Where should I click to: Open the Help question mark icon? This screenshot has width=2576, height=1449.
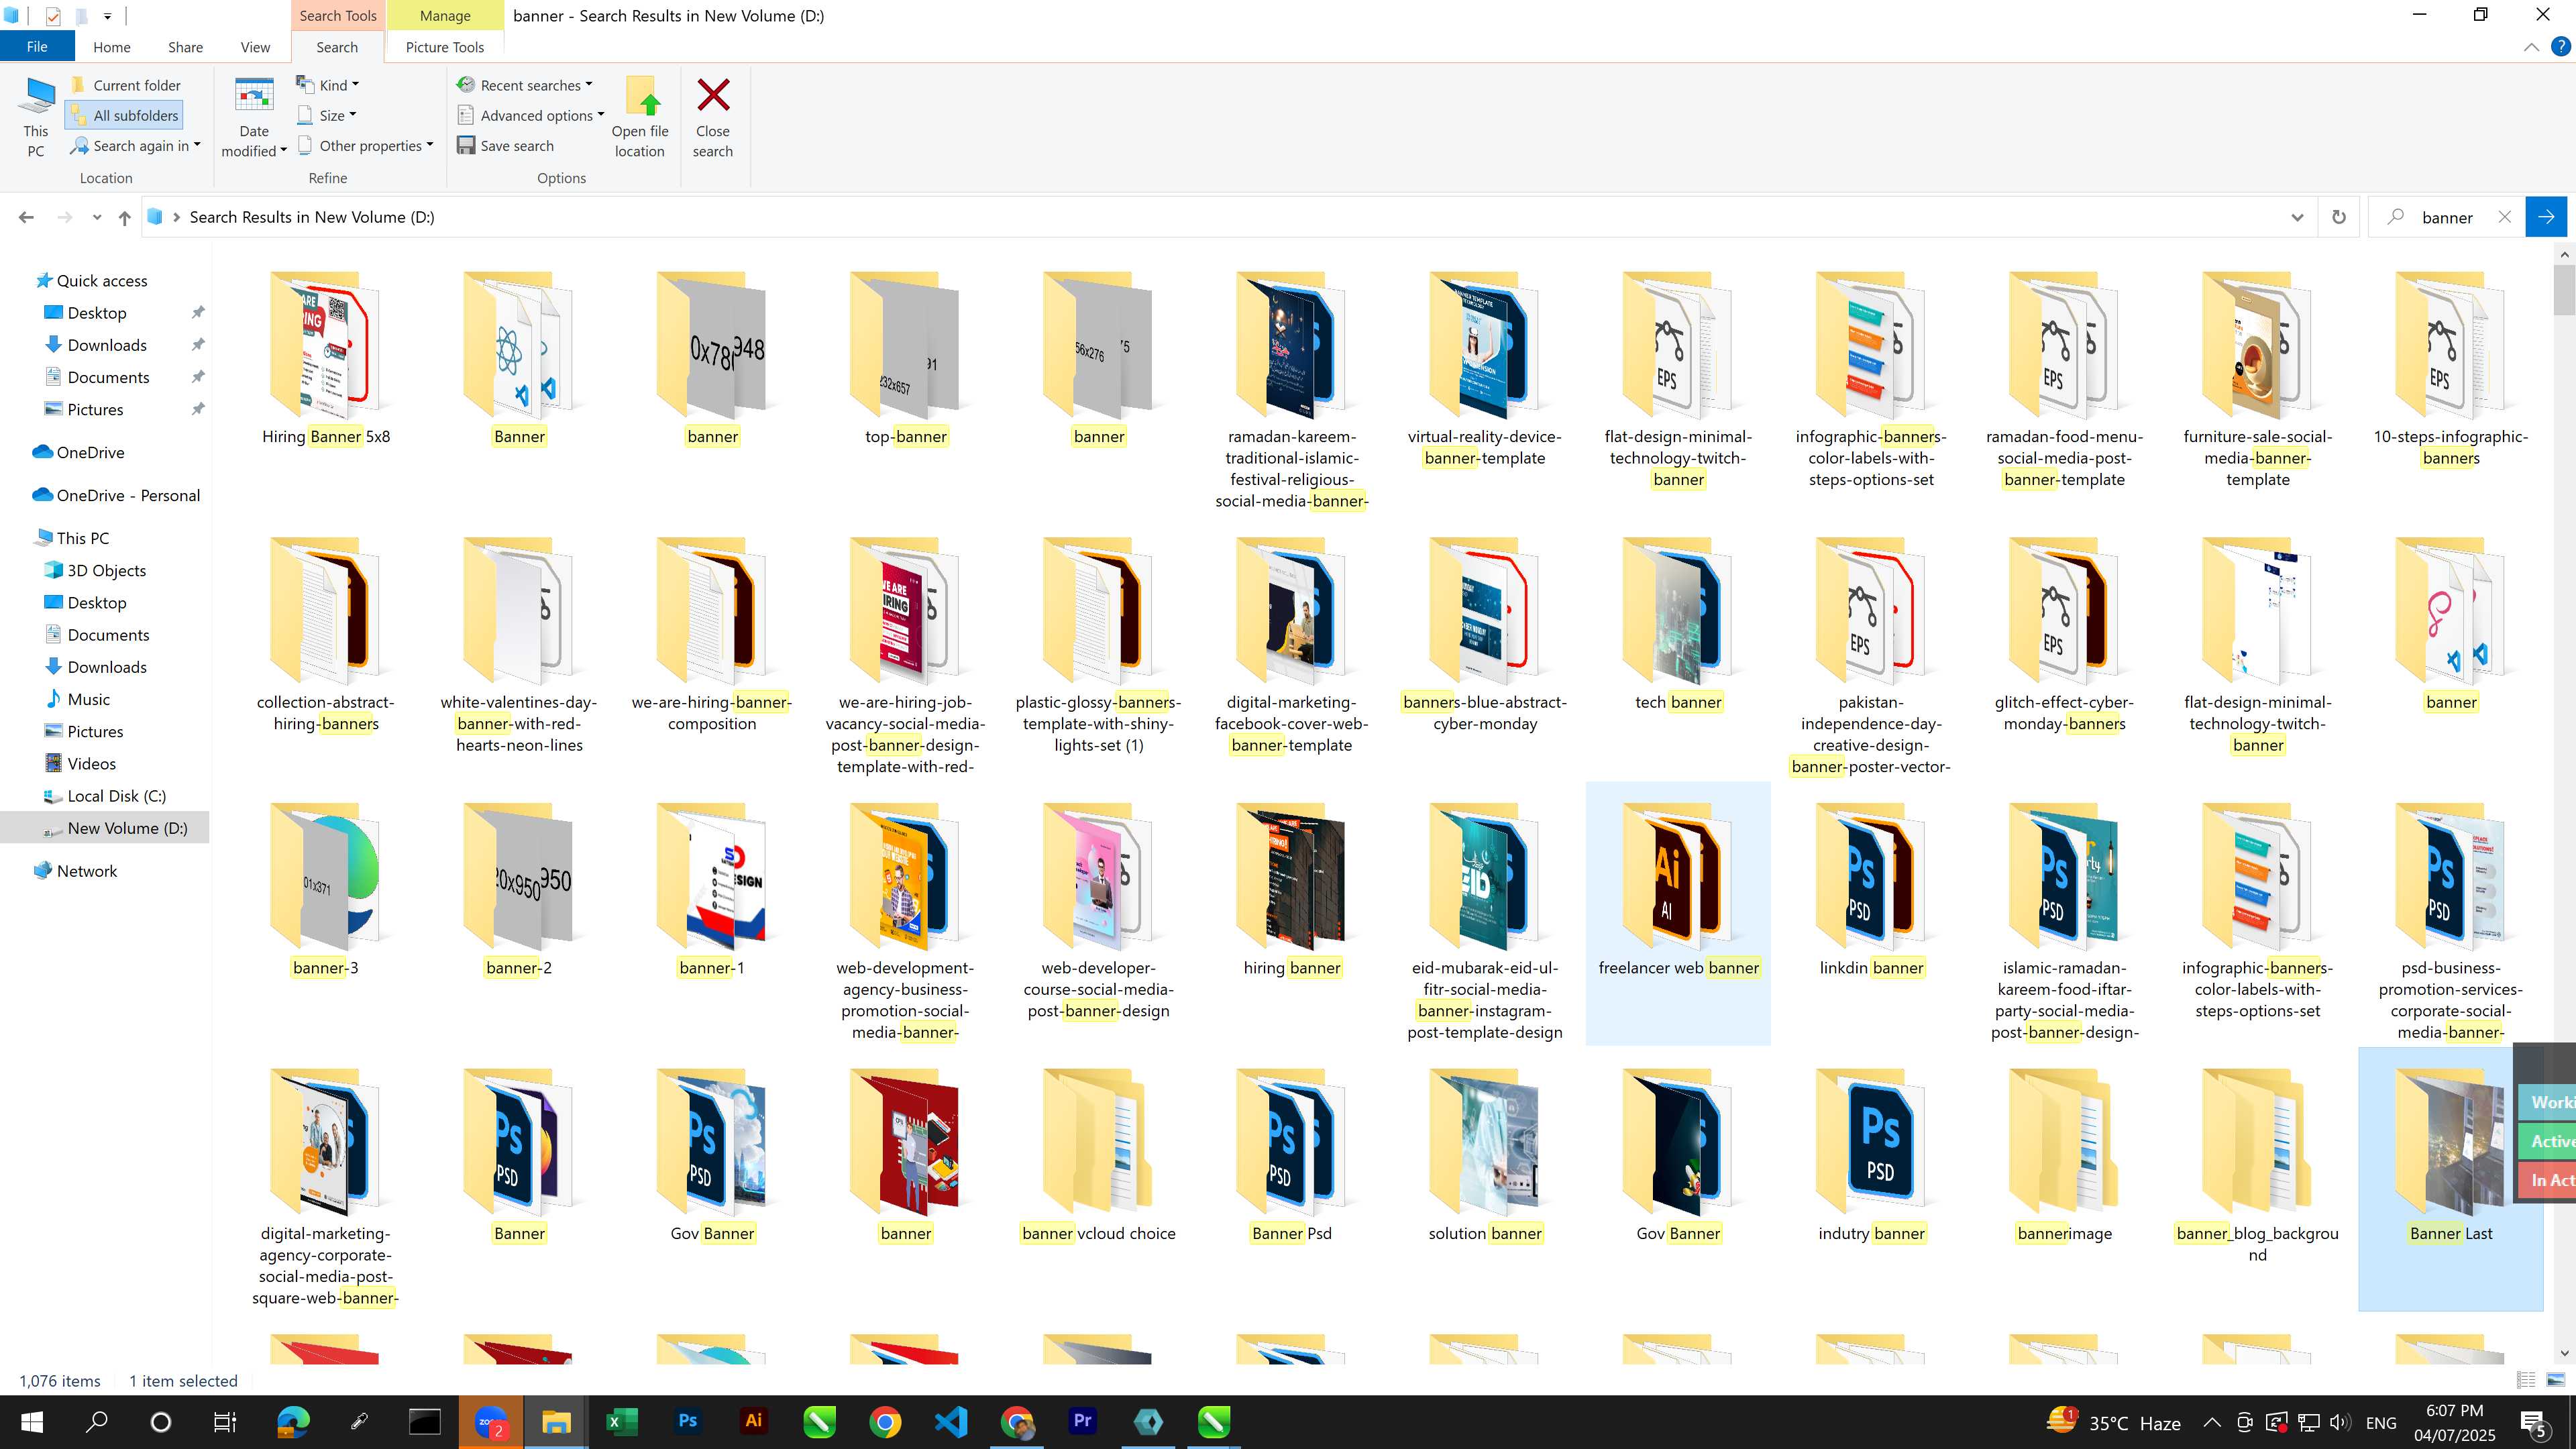(x=2561, y=46)
